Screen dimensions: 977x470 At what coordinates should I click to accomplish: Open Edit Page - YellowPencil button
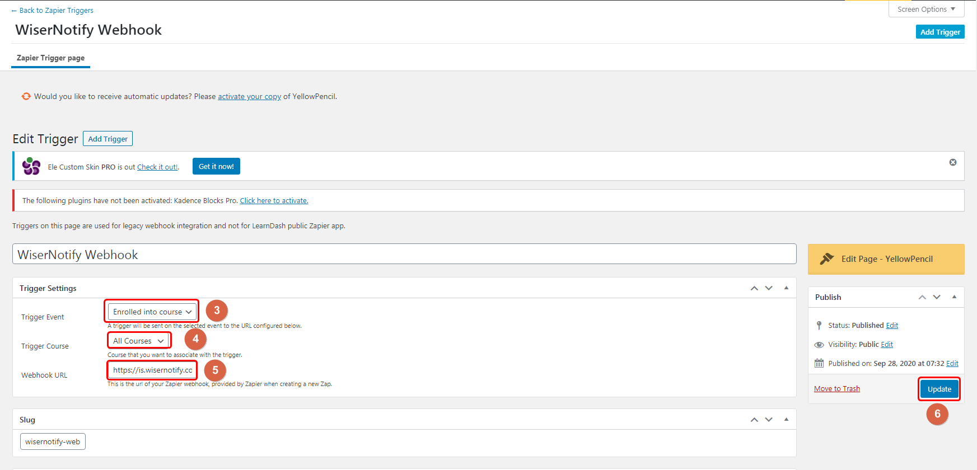pos(886,259)
